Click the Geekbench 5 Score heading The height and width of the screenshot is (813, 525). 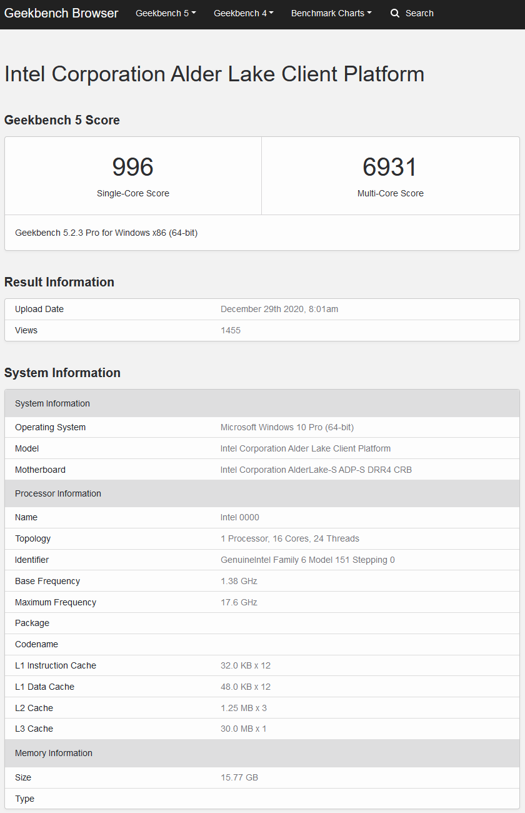pos(62,120)
